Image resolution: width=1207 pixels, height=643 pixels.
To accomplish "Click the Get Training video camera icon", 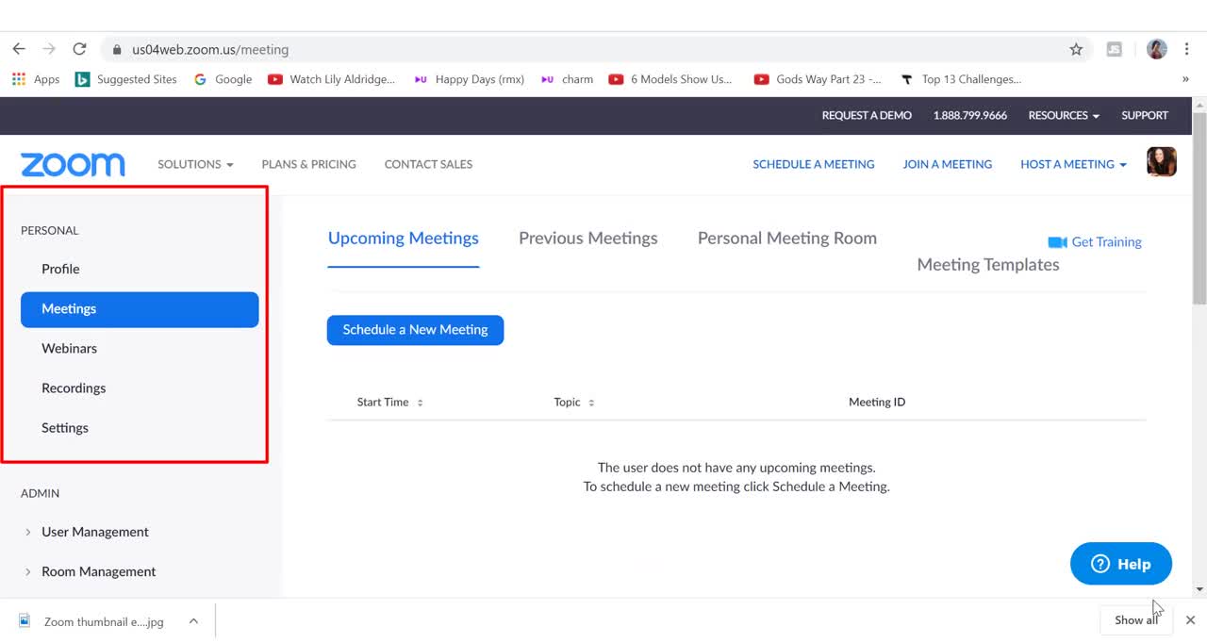I will tap(1057, 242).
